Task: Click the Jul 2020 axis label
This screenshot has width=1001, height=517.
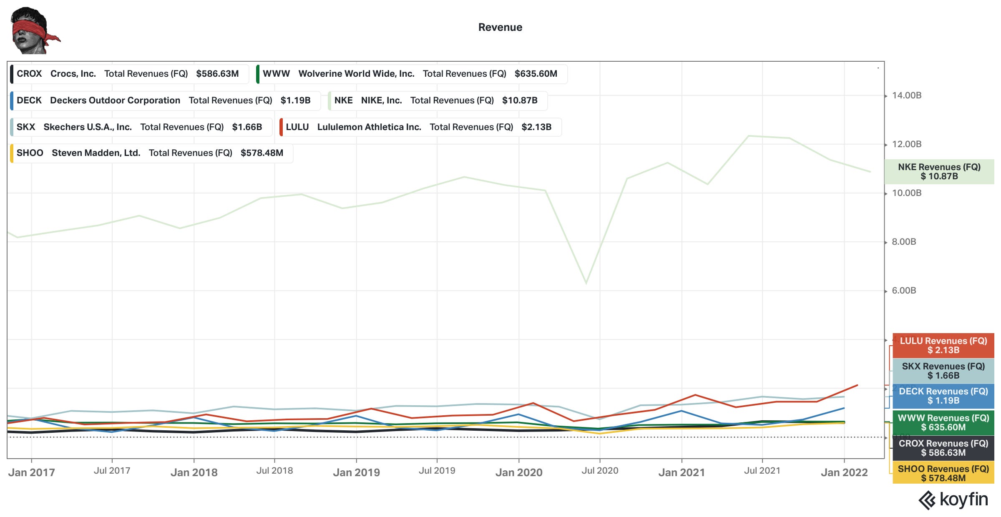Action: 600,471
